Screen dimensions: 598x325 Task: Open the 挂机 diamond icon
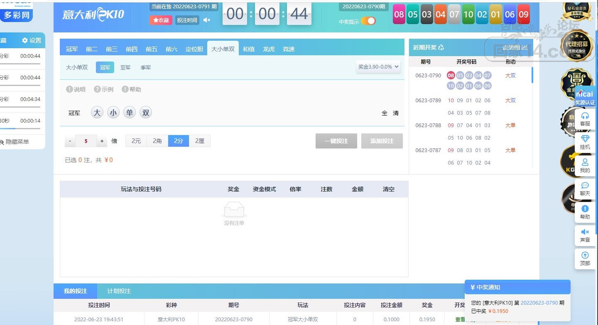pyautogui.click(x=585, y=142)
